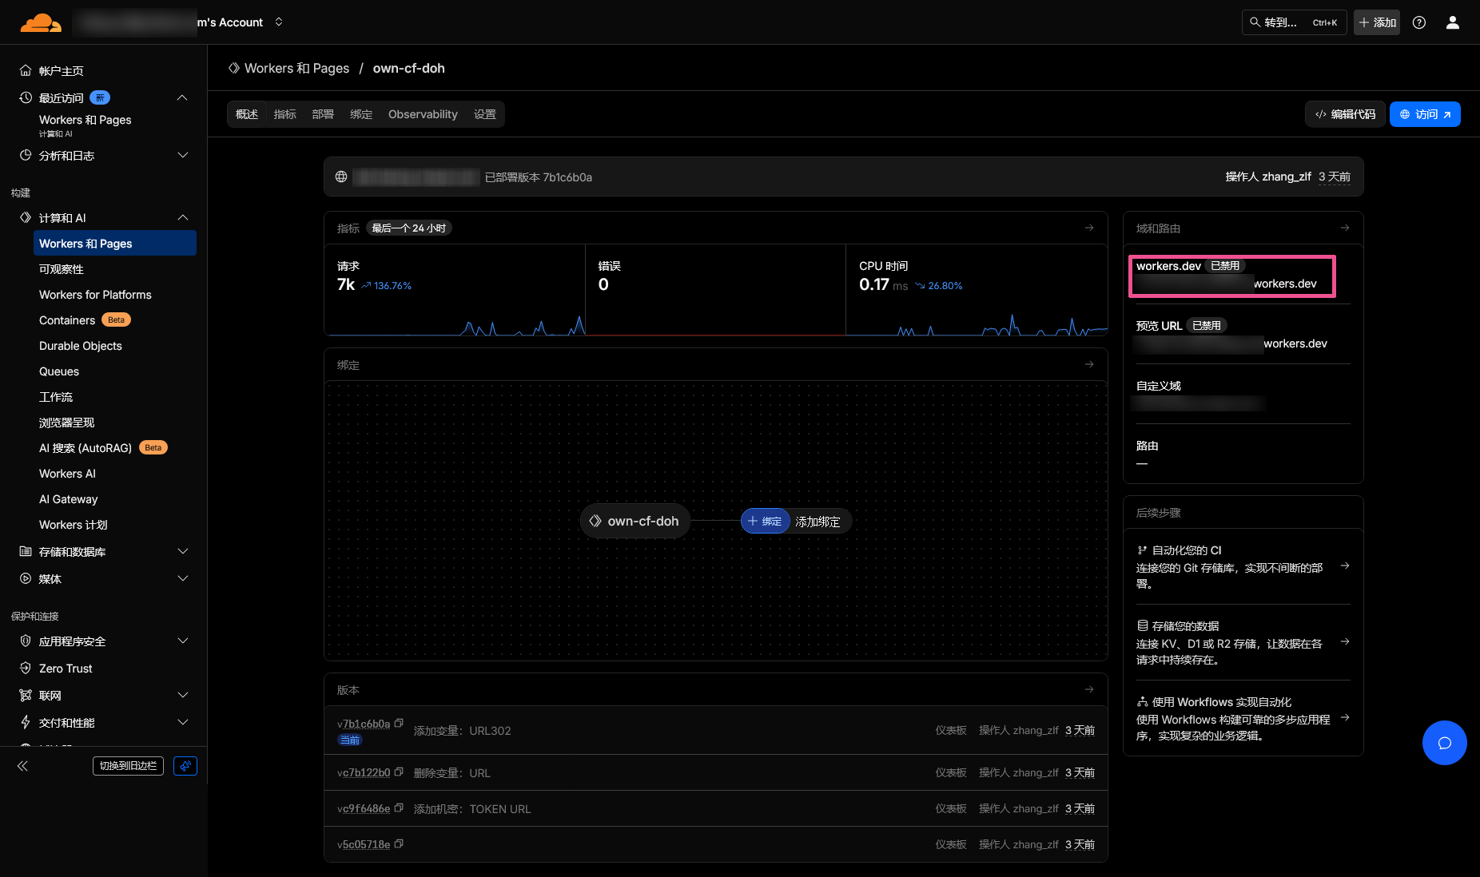Select Durable Objects in sidebar

(81, 346)
